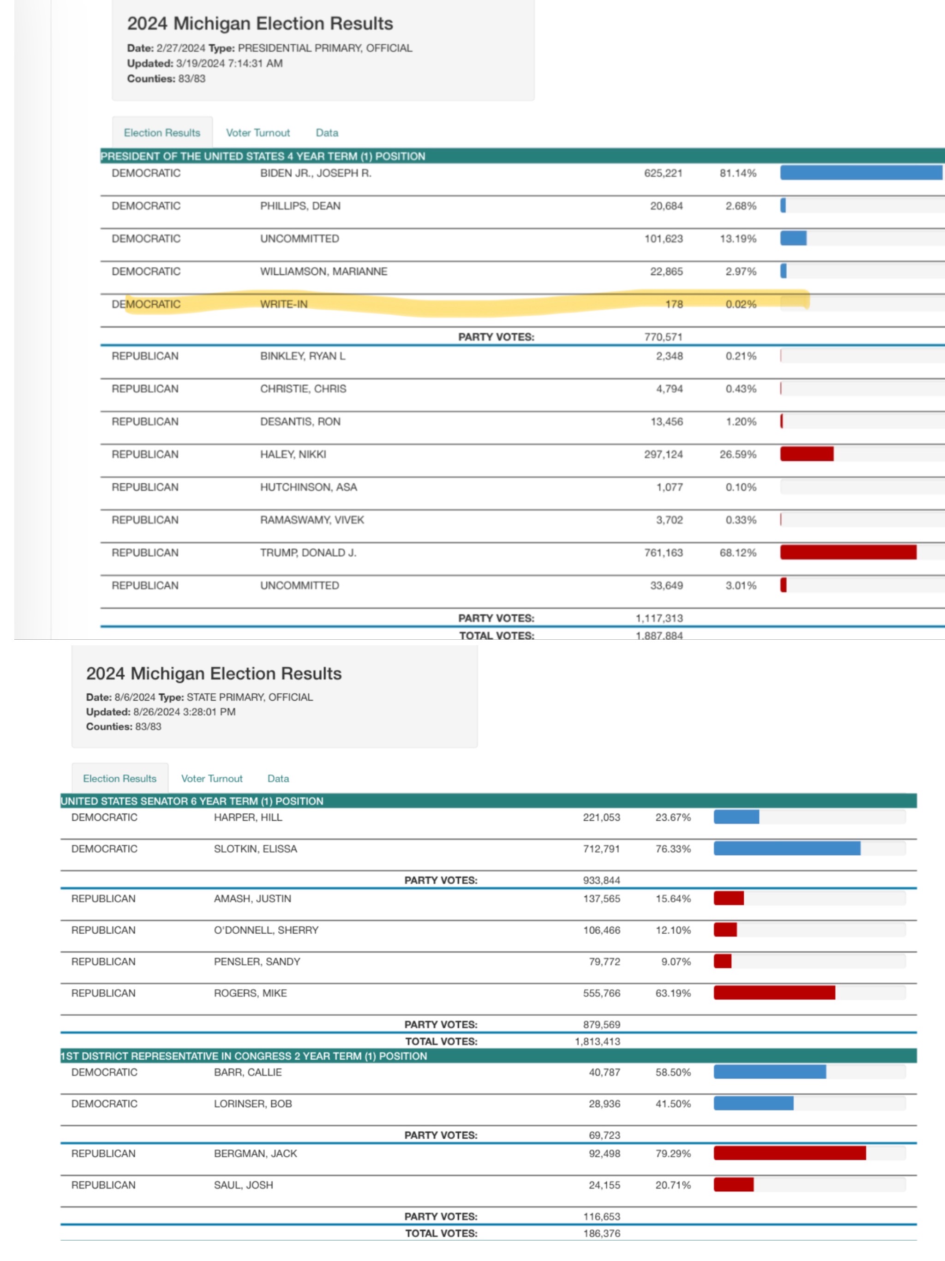
Task: Select candidate name PHILLIPS, DEAN
Action: click(300, 206)
